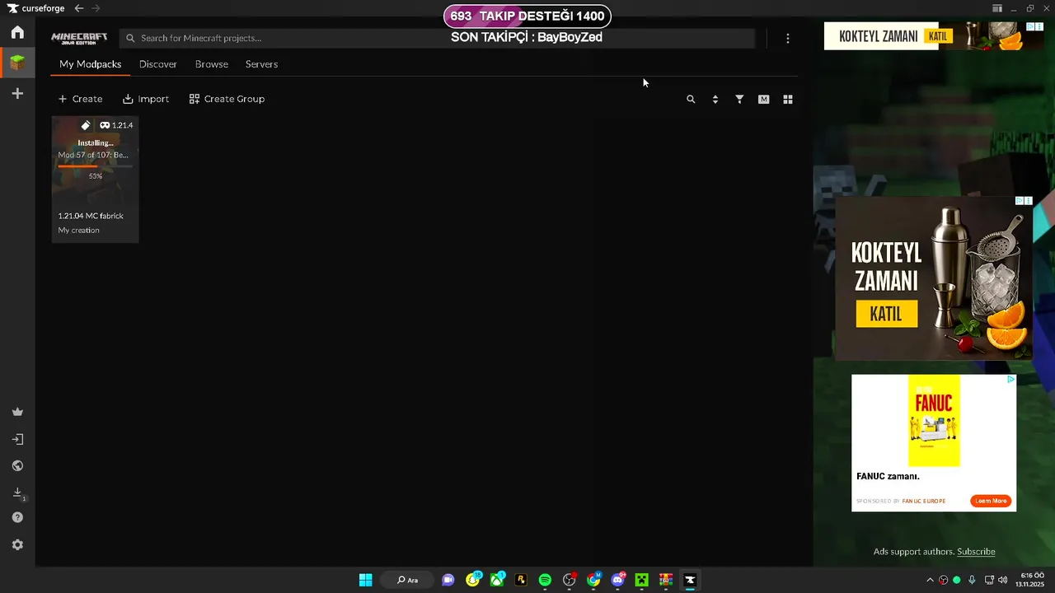Open WinRAR from the taskbar

click(x=666, y=580)
